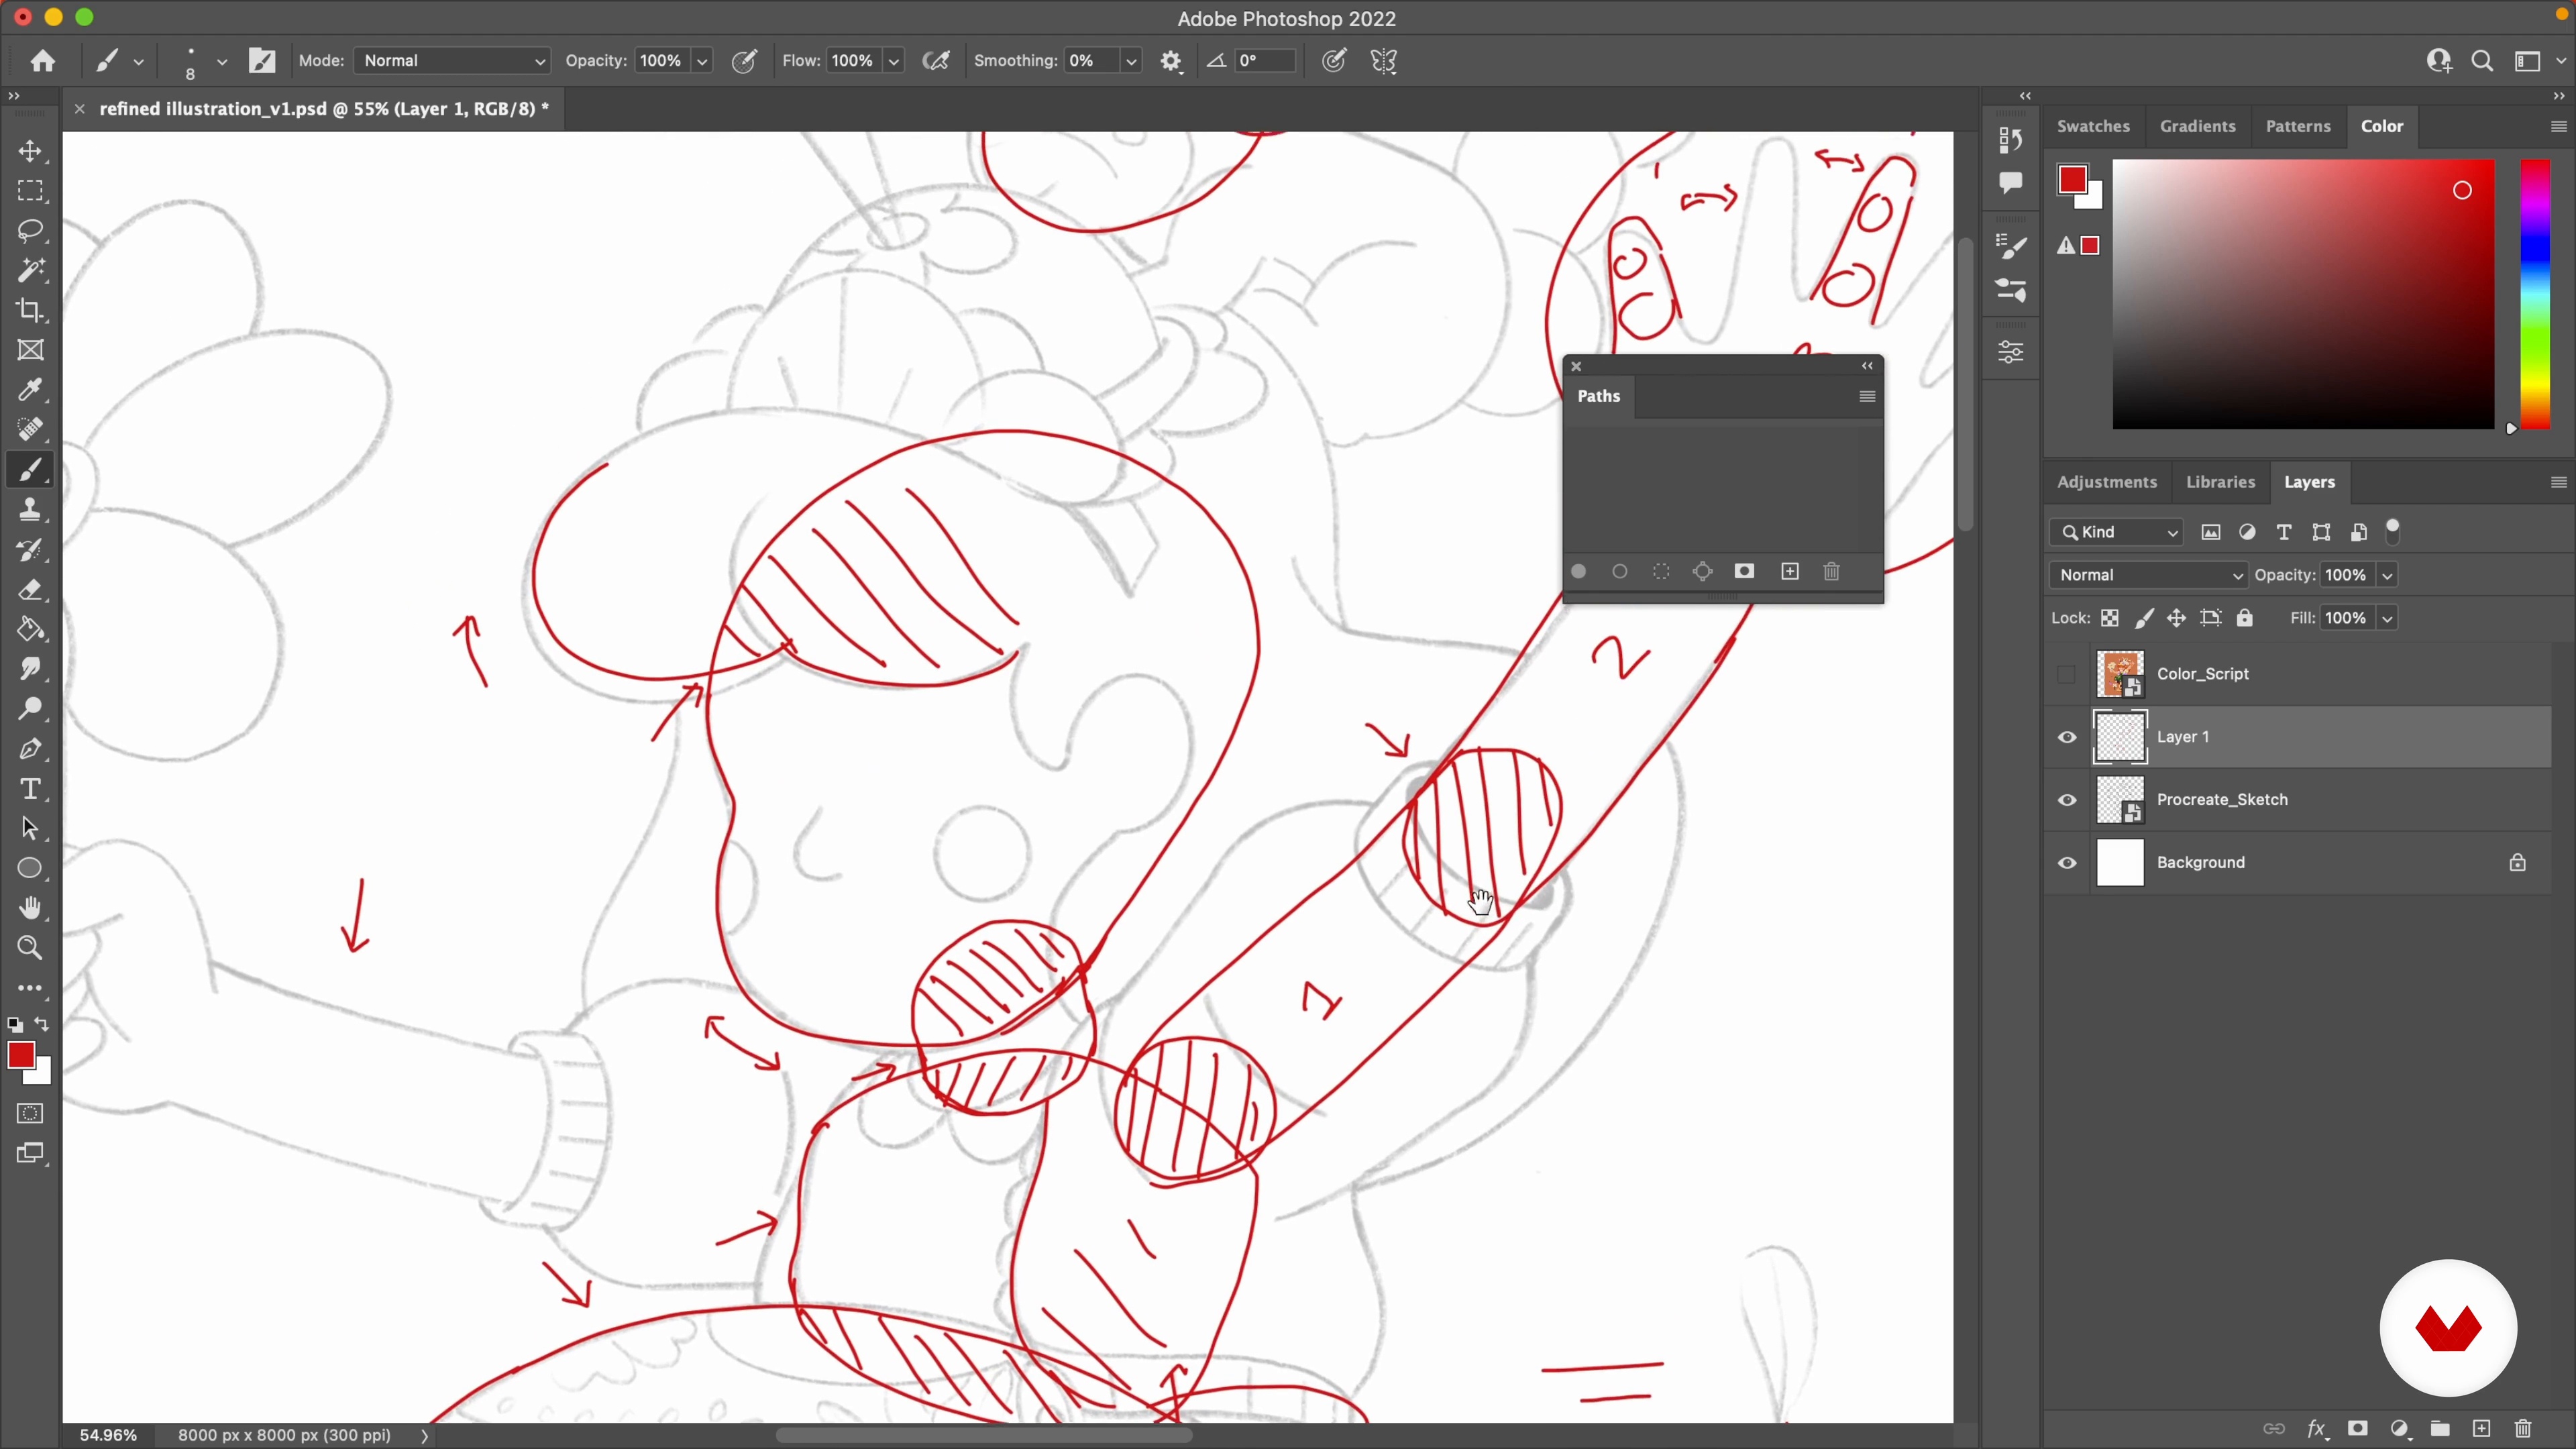Switch to the Adjustments tab
2576x1449 pixels.
2107,483
